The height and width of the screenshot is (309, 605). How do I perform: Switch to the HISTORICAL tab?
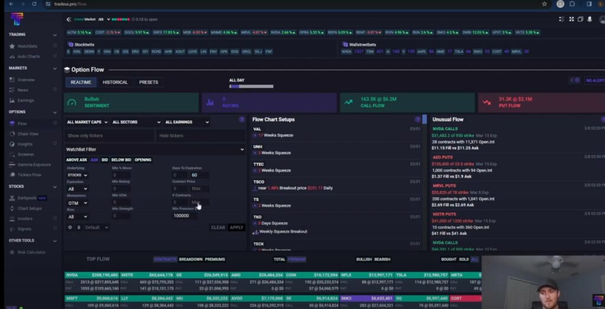[x=115, y=82]
